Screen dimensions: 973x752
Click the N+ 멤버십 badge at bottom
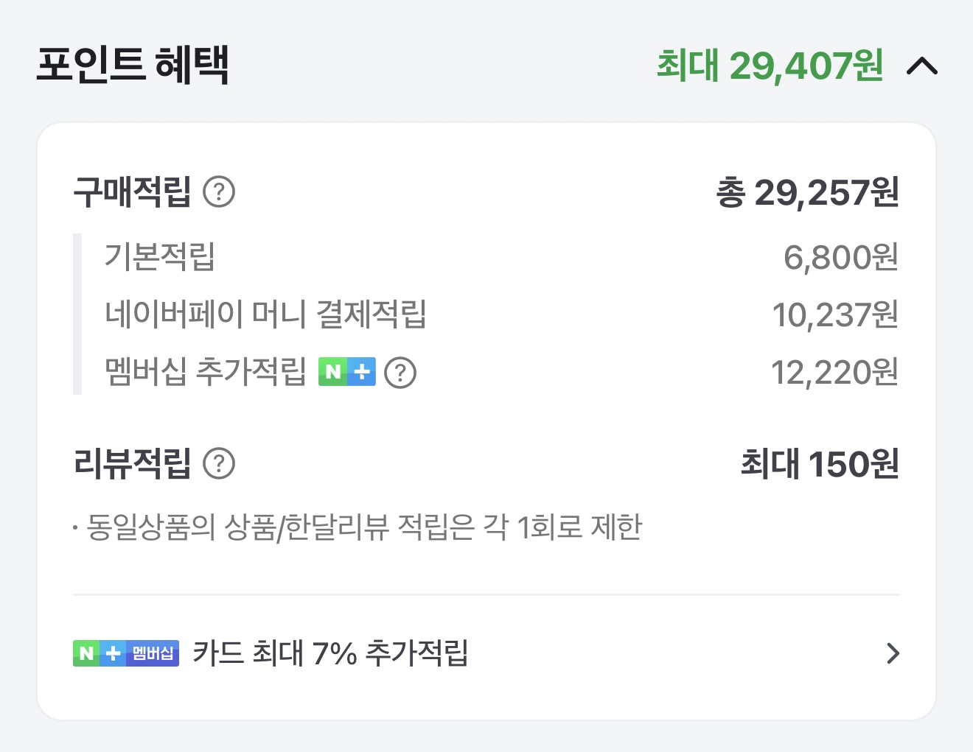pyautogui.click(x=126, y=653)
